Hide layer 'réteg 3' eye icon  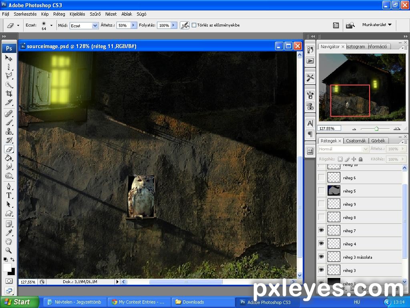(322, 270)
